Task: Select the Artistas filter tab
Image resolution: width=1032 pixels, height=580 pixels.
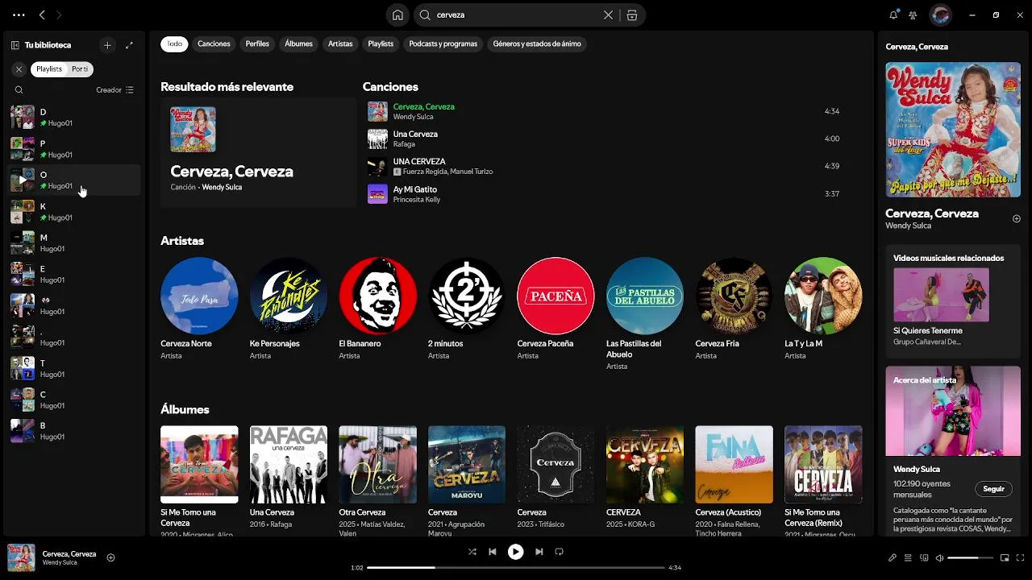Action: (340, 44)
